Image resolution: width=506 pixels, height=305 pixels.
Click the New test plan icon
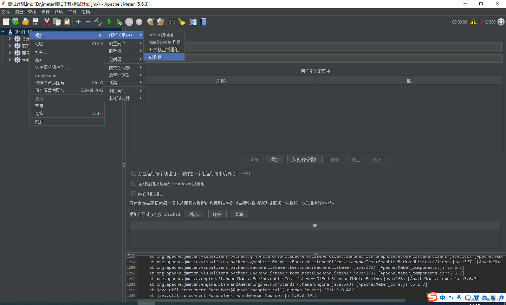click(x=6, y=22)
